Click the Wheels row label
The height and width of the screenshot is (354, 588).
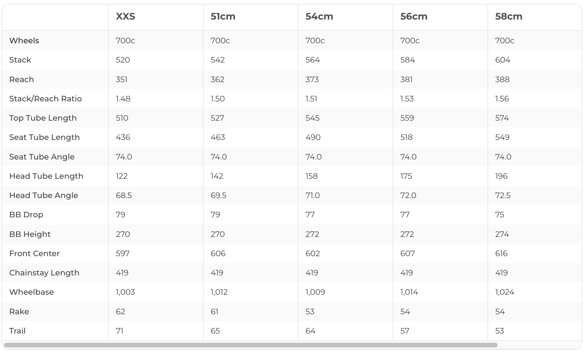(24, 41)
